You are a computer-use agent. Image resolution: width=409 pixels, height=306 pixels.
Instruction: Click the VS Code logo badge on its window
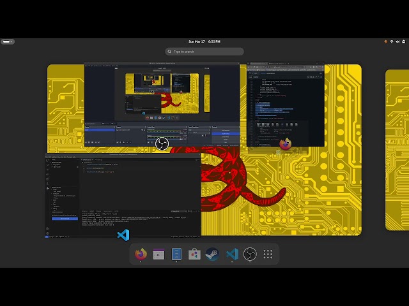[x=123, y=235]
